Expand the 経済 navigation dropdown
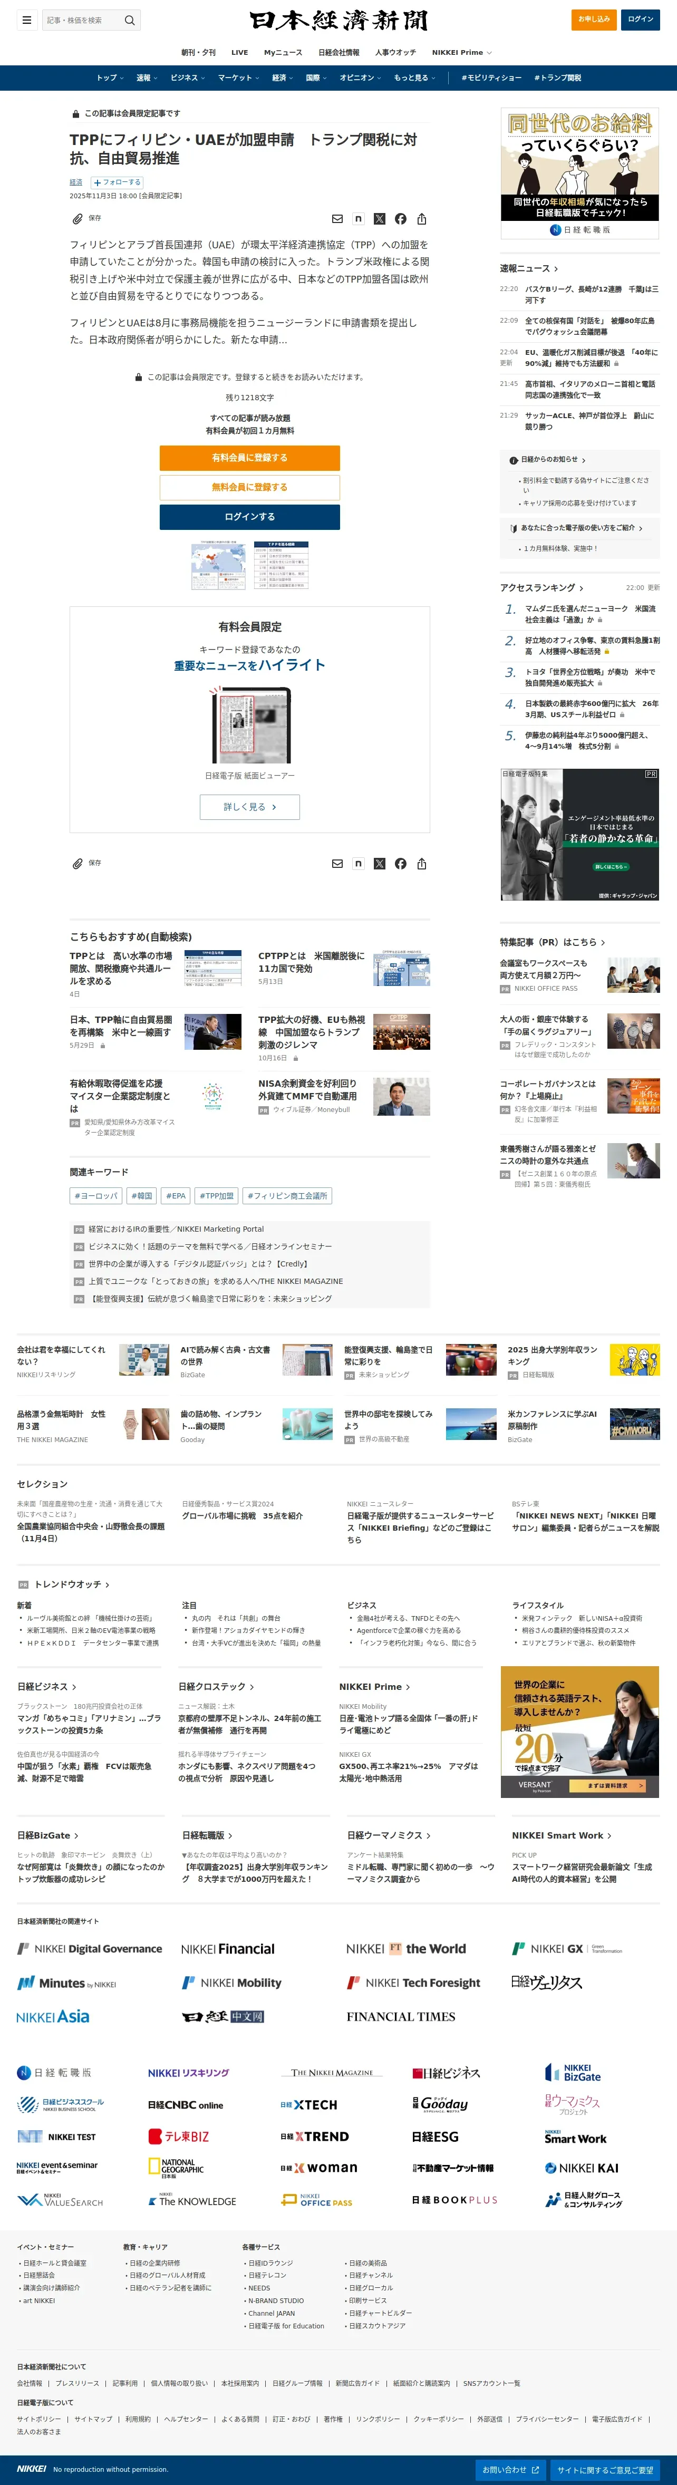Image resolution: width=677 pixels, height=2485 pixels. tap(283, 78)
